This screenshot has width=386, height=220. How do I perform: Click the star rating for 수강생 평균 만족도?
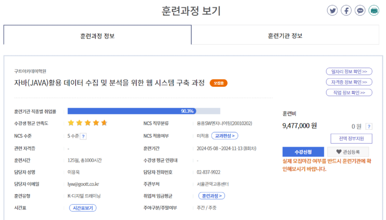coord(87,123)
